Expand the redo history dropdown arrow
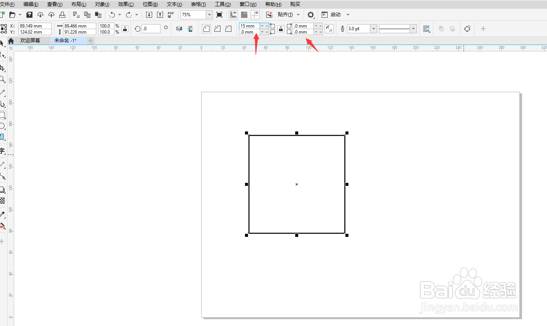Viewport: 547px width, 326px height. [x=137, y=15]
